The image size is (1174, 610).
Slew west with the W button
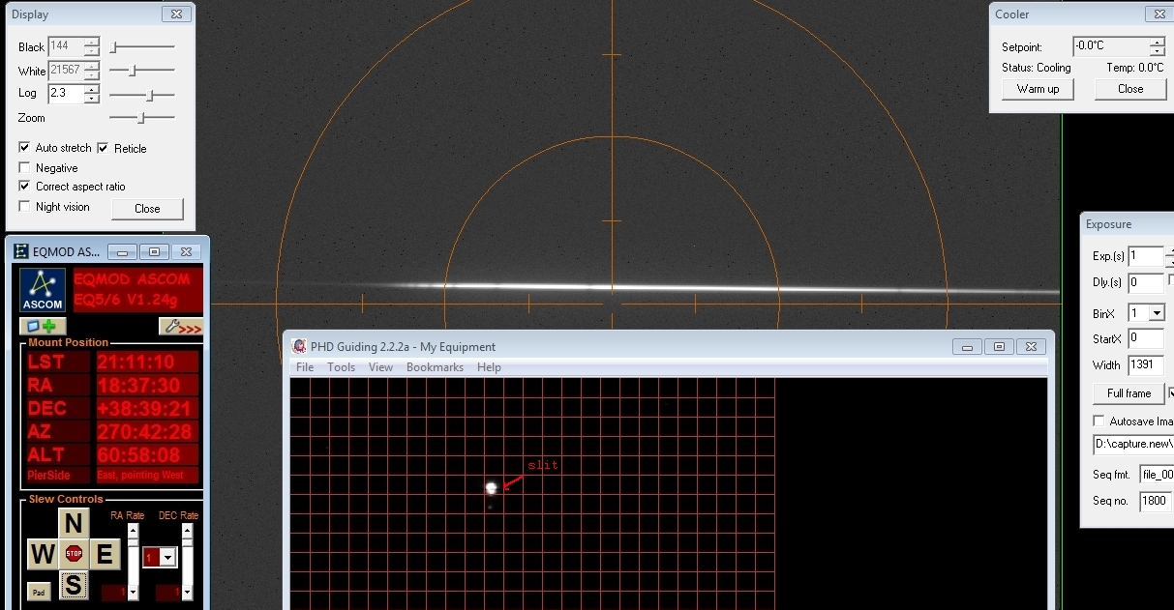tap(42, 554)
